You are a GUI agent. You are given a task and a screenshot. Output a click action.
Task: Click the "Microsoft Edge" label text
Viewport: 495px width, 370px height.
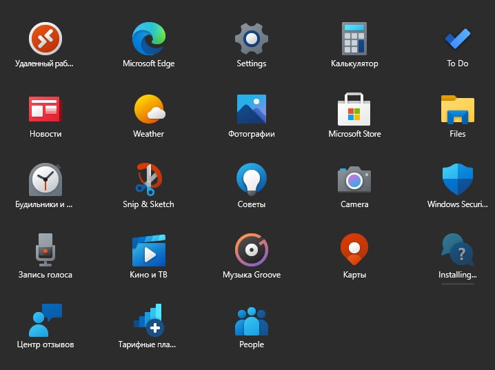(x=149, y=64)
